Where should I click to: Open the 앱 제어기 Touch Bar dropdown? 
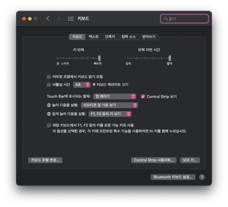pyautogui.click(x=115, y=96)
